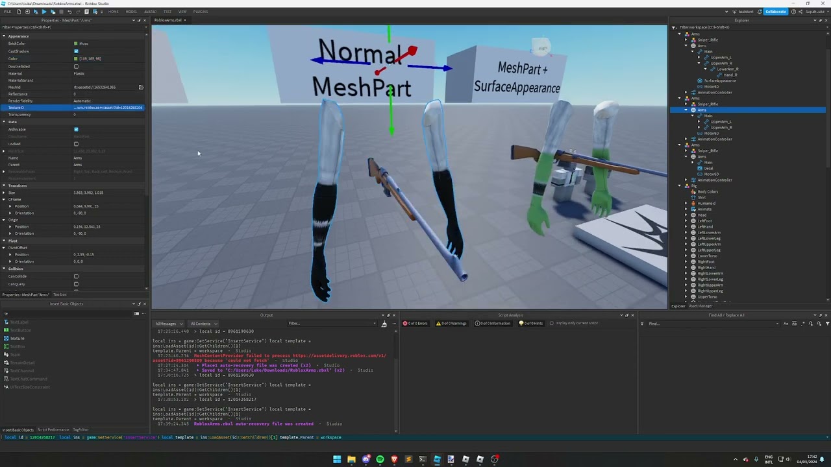Image resolution: width=831 pixels, height=467 pixels.
Task: Select Texture in Insert Basic Objects list
Action: [17, 338]
